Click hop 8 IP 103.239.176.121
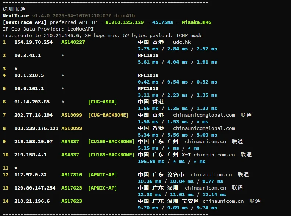 coord(36,128)
